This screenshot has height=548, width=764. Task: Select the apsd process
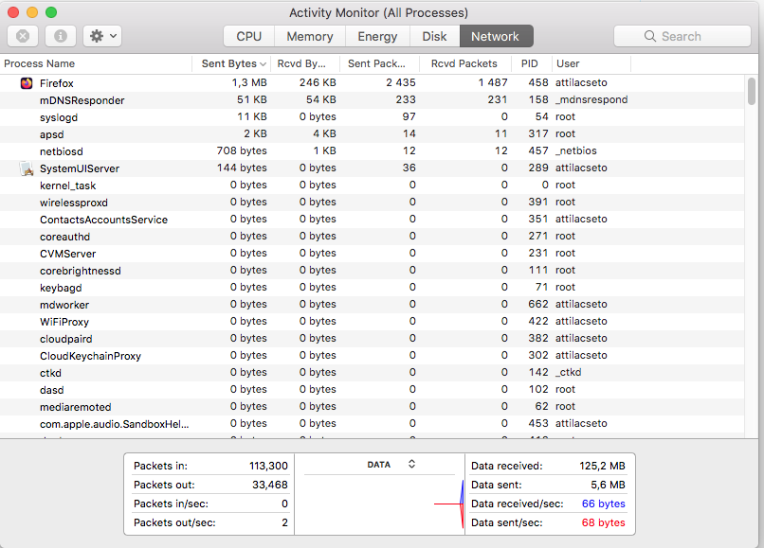click(x=51, y=134)
